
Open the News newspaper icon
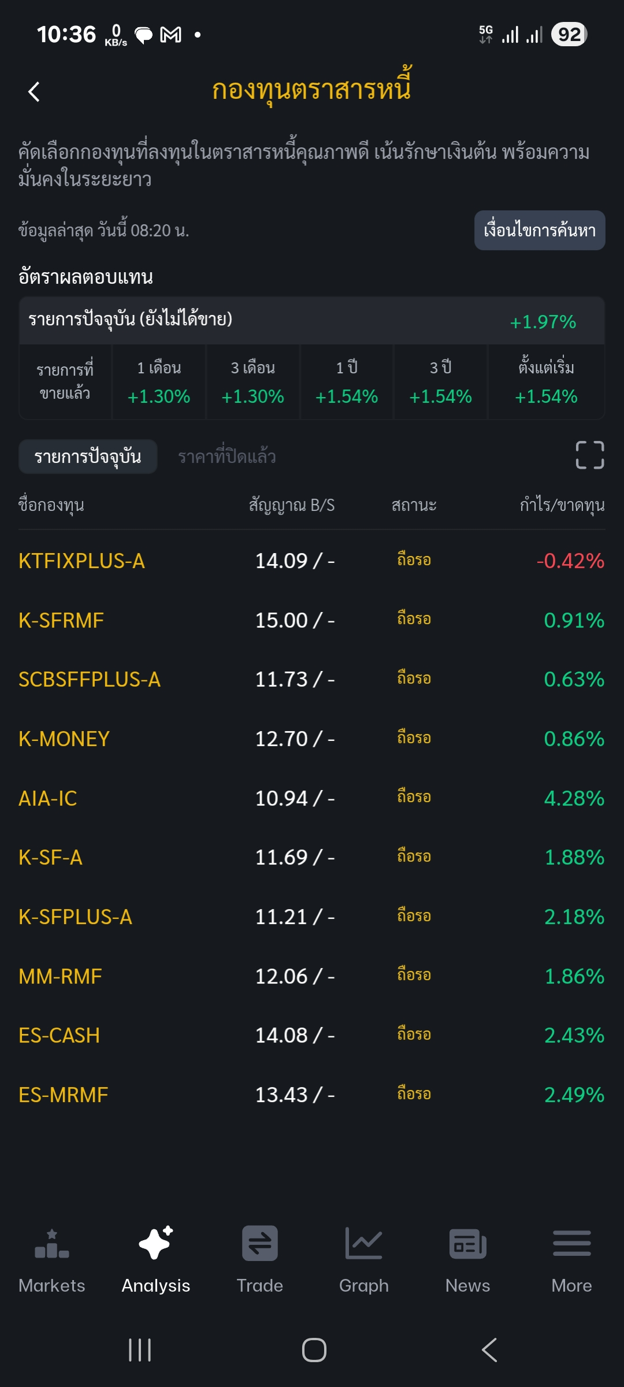click(467, 1244)
